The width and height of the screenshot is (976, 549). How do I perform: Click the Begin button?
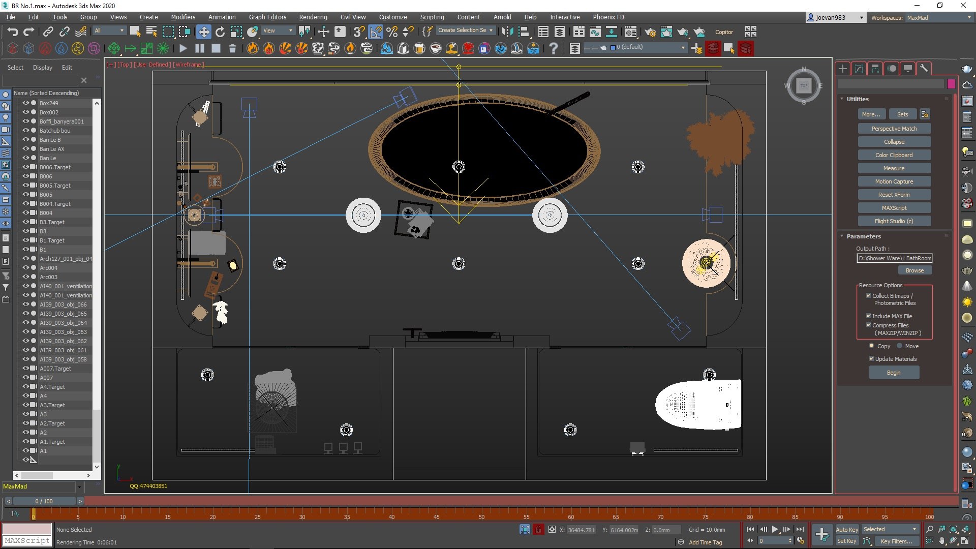pyautogui.click(x=894, y=373)
